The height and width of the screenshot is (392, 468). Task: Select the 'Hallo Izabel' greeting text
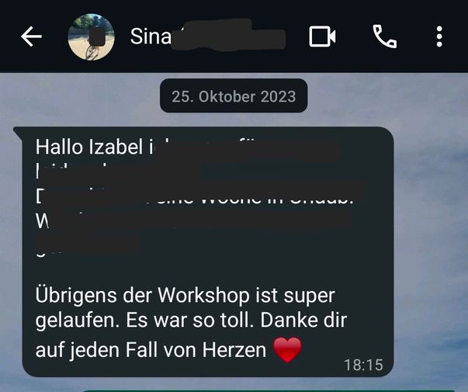tap(89, 147)
